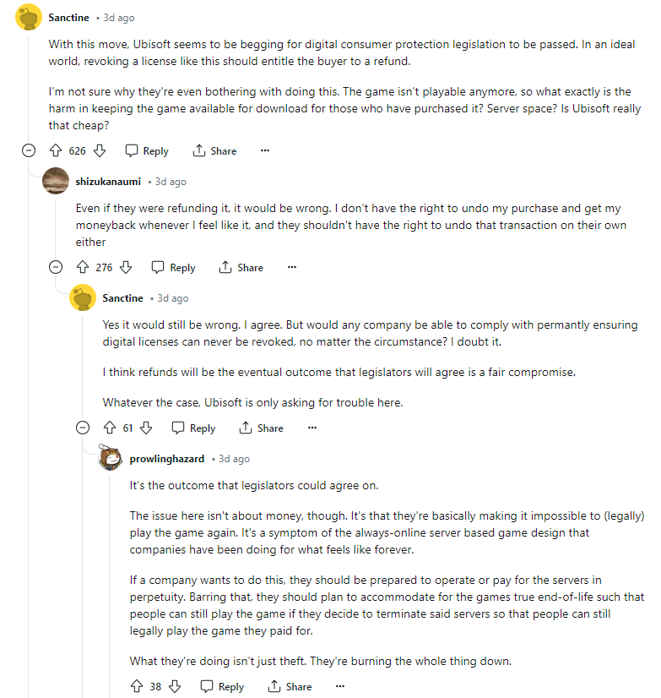Downvote prowlinghazard's 38-point comment
Viewport: 661px width, 698px height.
[x=175, y=687]
